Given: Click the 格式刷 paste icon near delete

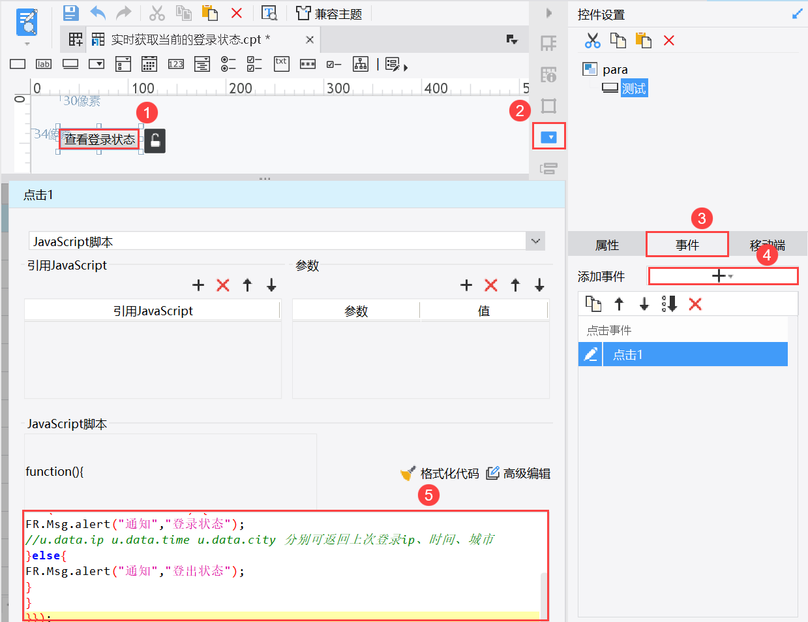Looking at the screenshot, I should (644, 40).
